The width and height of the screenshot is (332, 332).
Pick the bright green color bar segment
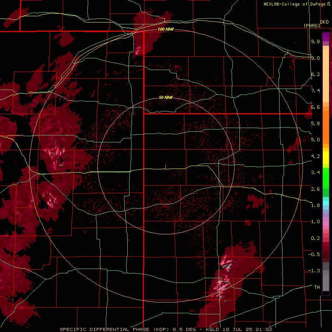click(x=326, y=178)
